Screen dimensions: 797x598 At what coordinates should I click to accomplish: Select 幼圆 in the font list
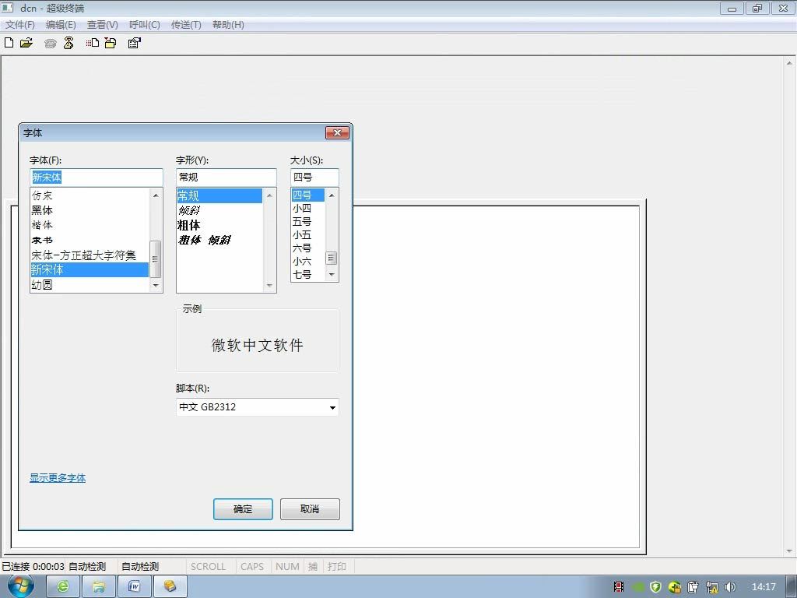coord(90,285)
